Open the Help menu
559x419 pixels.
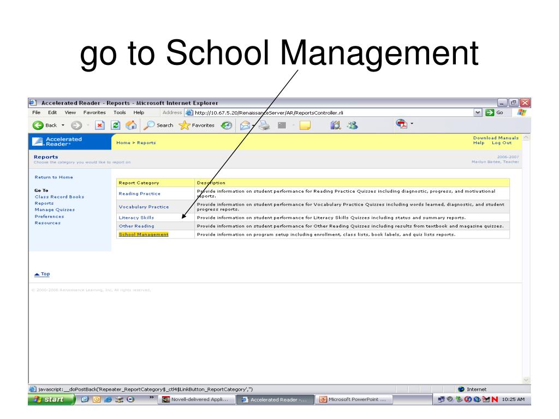pyautogui.click(x=139, y=112)
